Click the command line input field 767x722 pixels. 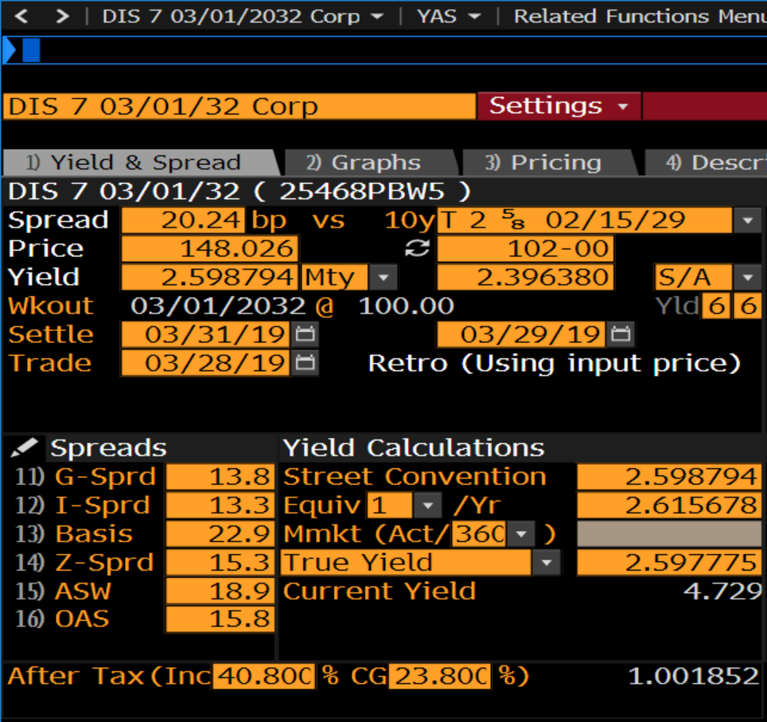coord(384,50)
